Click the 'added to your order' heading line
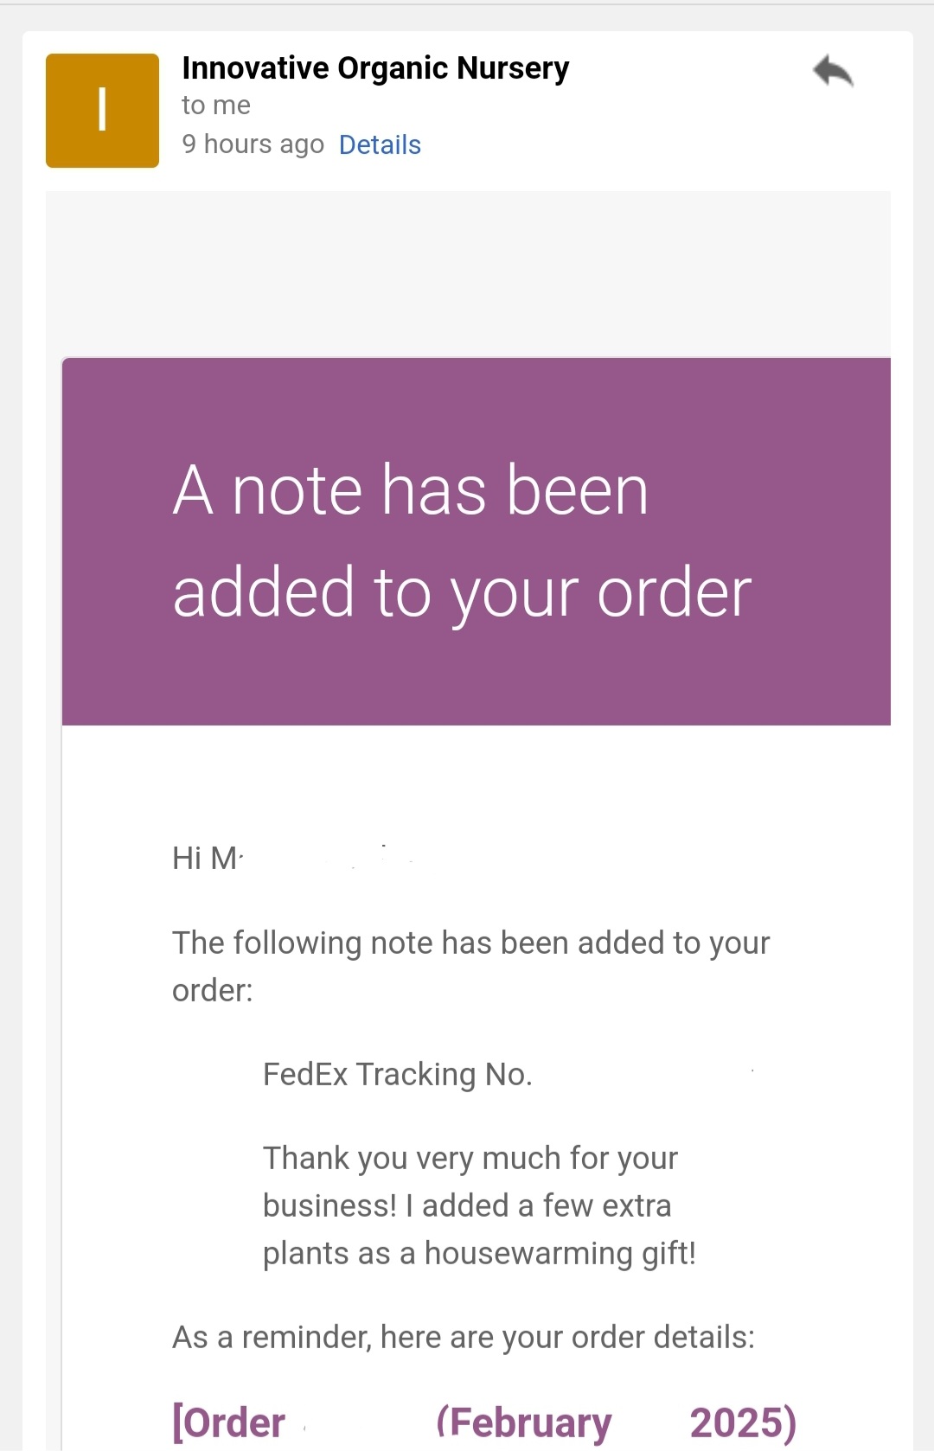 pos(463,593)
